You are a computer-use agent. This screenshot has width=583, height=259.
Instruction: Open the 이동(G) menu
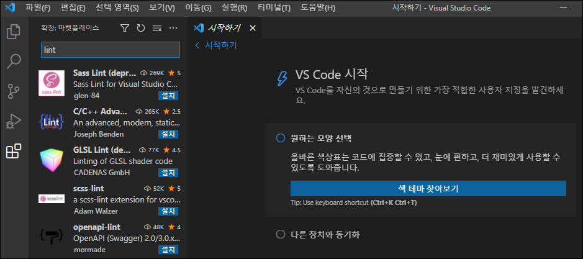[x=197, y=8]
